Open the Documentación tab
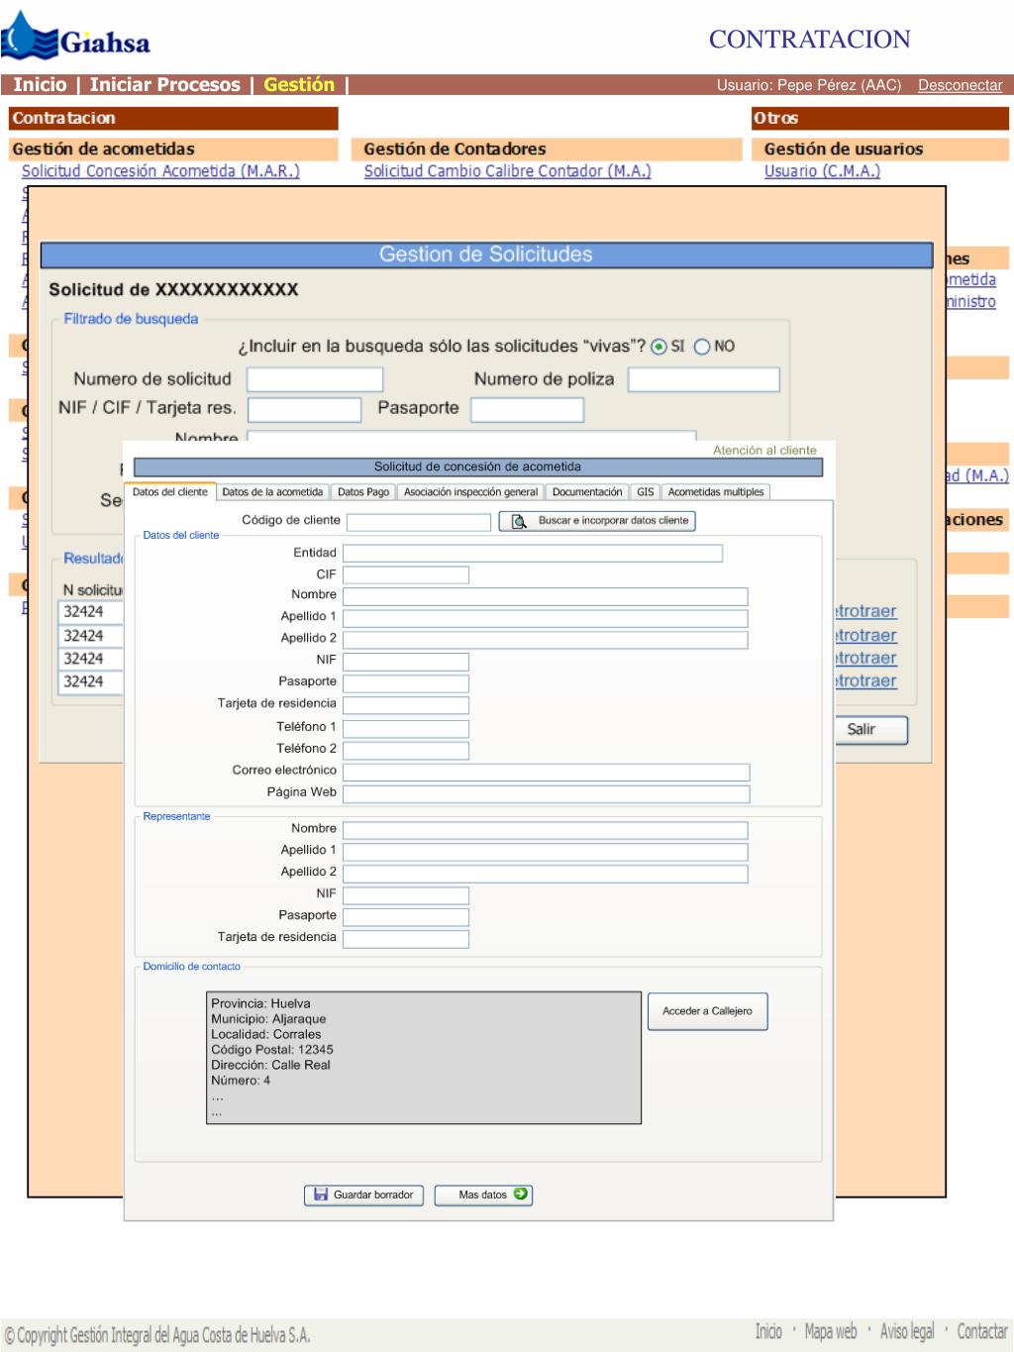The image size is (1014, 1352). (x=587, y=492)
